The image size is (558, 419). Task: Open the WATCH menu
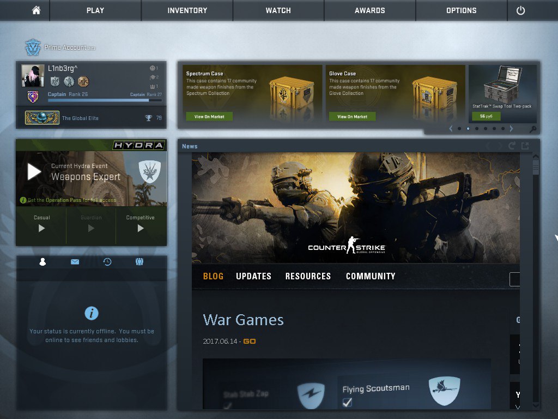click(278, 10)
